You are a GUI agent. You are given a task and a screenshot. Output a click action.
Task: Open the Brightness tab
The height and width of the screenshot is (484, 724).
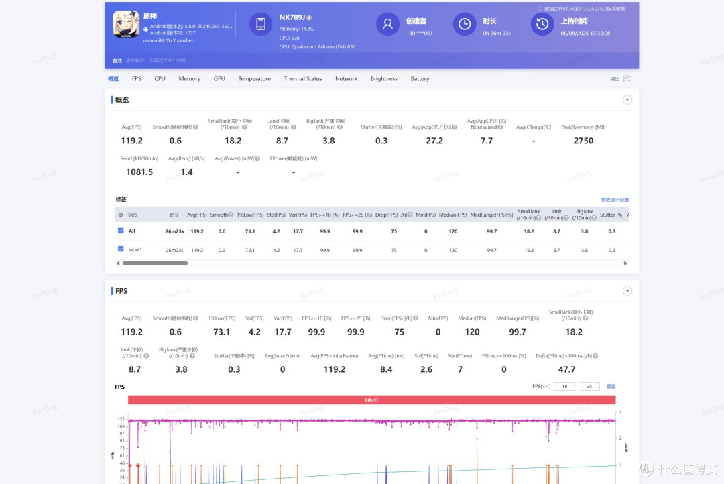(383, 79)
